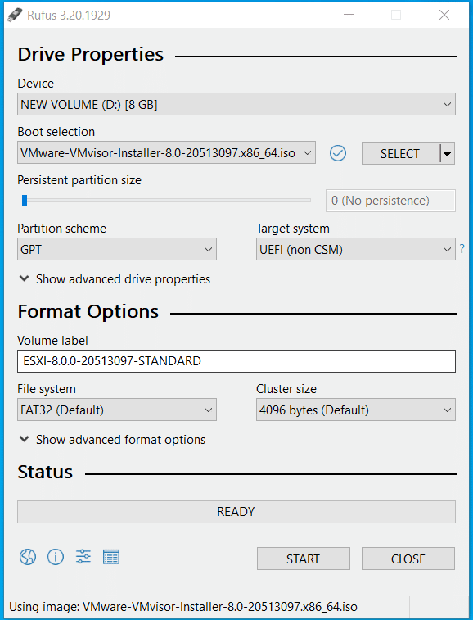Open the SELECT button split arrow
The height and width of the screenshot is (620, 473).
[448, 153]
